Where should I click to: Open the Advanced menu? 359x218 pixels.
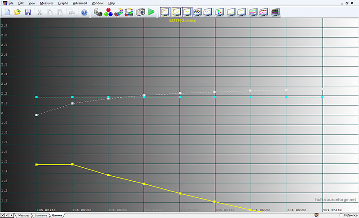tap(80, 3)
